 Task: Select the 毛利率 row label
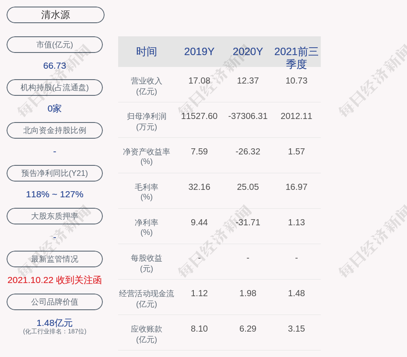point(147,192)
